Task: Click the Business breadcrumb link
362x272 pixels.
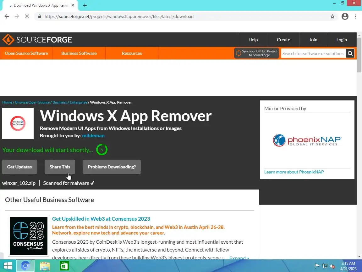Action: click(x=60, y=102)
